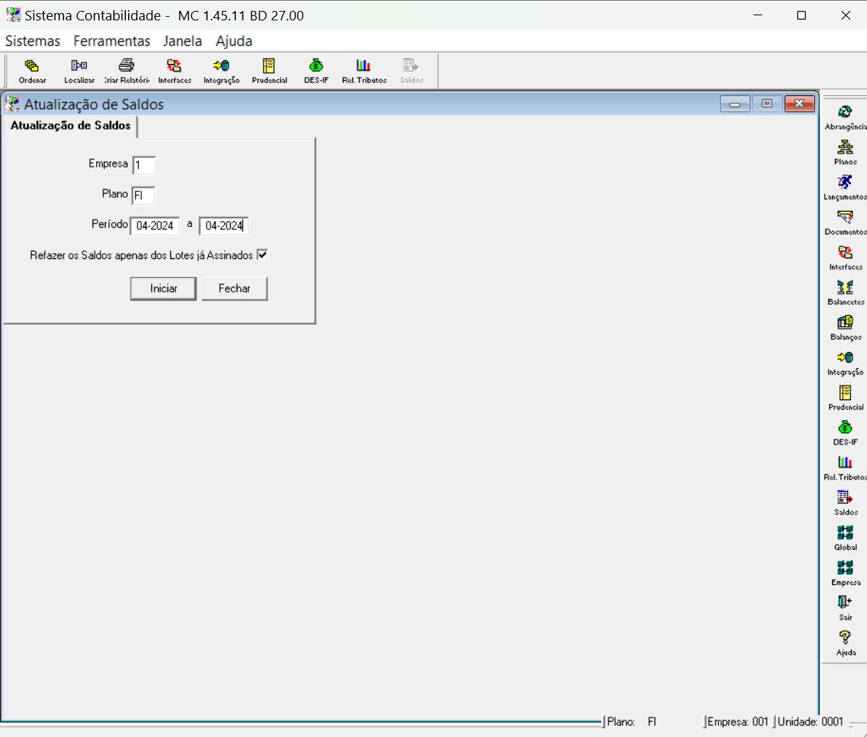Screen dimensions: 867x737
Task: Click the Fechar button
Action: pyautogui.click(x=234, y=288)
